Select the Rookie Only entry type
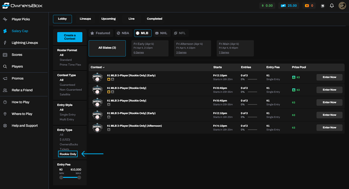 68,154
